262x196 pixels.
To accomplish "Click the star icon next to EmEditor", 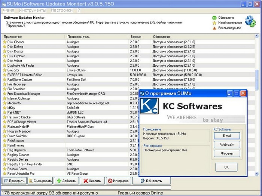I will (5, 70).
